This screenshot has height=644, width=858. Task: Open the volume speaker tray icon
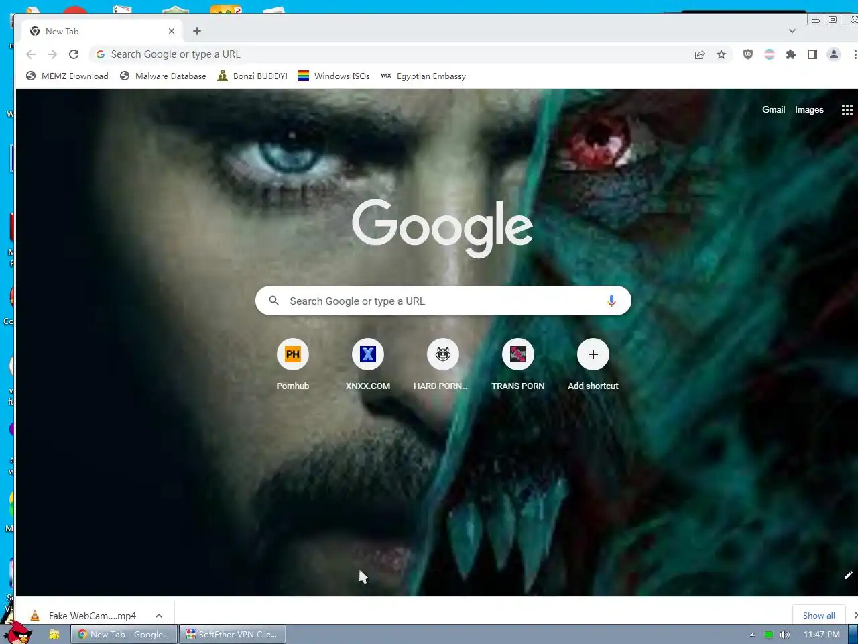(784, 635)
